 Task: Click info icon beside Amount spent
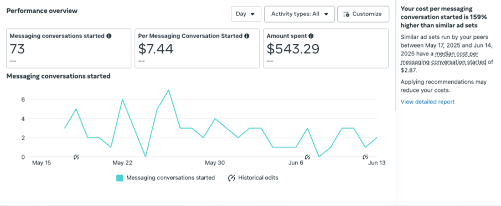311,36
